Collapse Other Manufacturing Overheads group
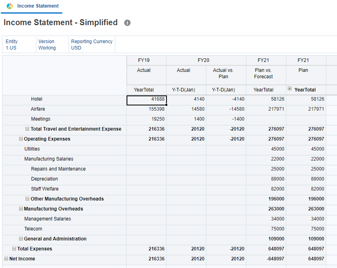The image size is (337, 268). [x=28, y=199]
